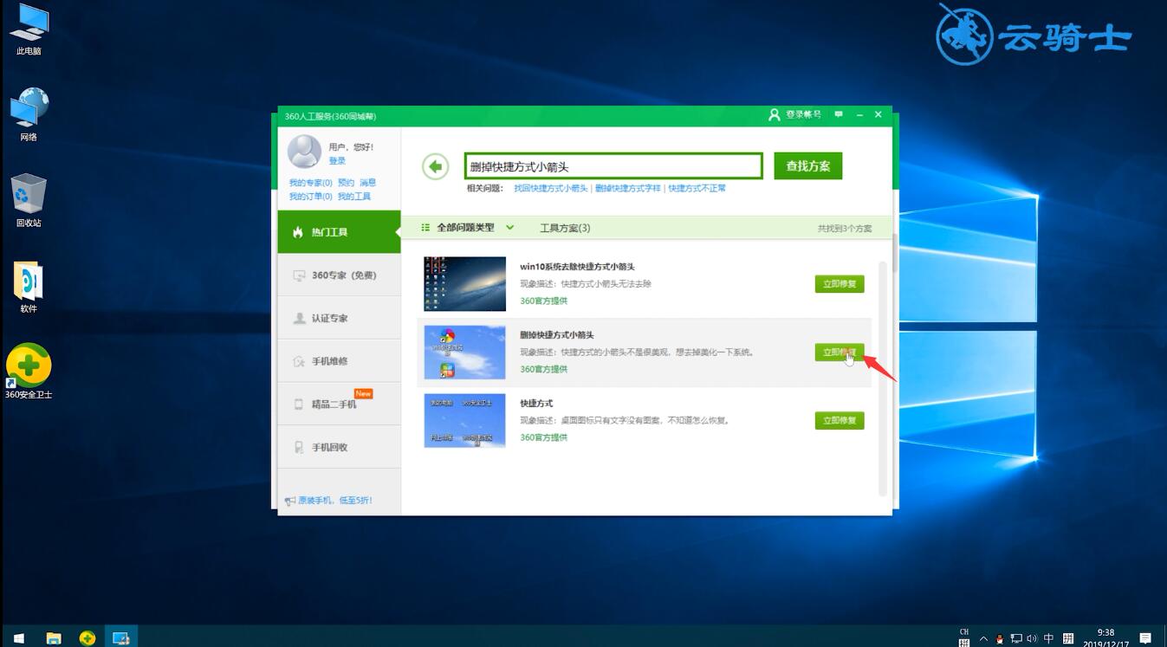Open File Explorer from taskbar

pos(54,637)
